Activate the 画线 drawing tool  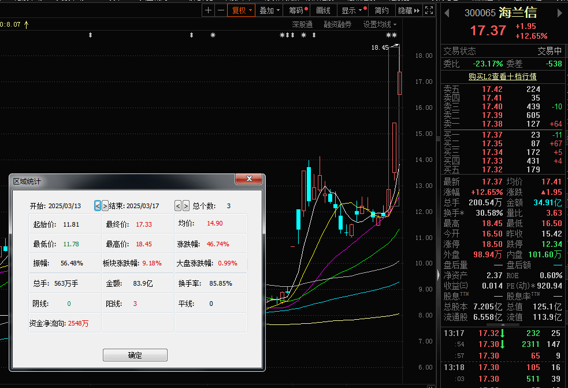pos(323,10)
